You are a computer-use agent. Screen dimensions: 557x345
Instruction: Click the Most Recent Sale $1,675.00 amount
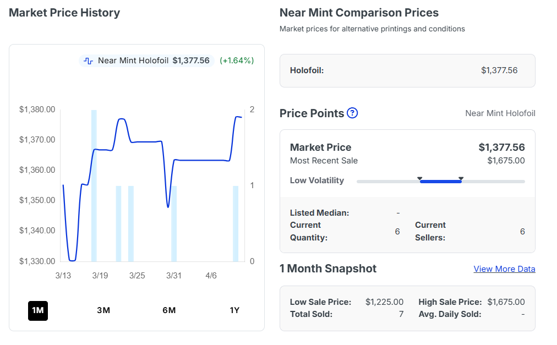pos(506,161)
